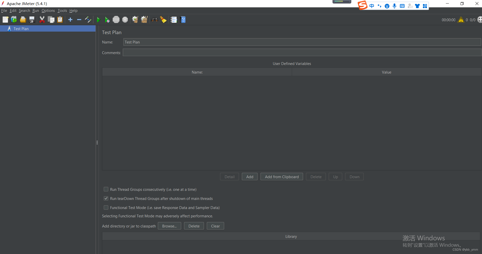
Task: Click the Sogou input method S logo
Action: (363, 5)
